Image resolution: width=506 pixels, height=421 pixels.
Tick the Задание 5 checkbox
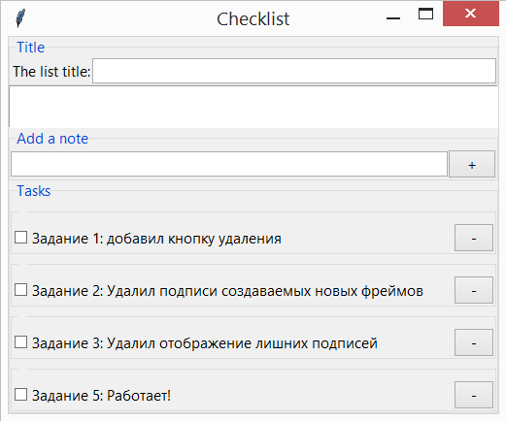[x=20, y=395]
